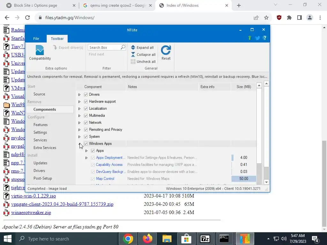Expand the Apps sub-node
The height and width of the screenshot is (245, 327).
click(86, 151)
